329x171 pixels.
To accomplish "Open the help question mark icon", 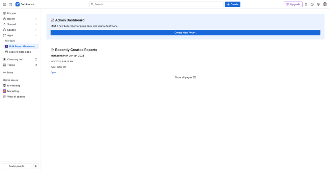I will click(x=312, y=4).
